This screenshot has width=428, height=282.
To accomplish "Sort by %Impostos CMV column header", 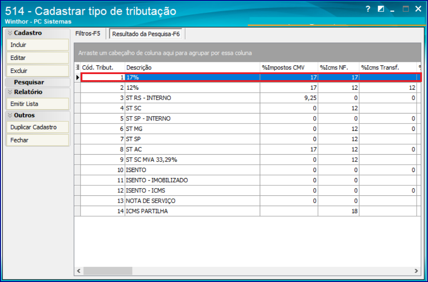I will pyautogui.click(x=289, y=68).
